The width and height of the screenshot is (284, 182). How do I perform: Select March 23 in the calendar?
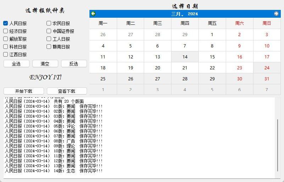[x=239, y=68]
